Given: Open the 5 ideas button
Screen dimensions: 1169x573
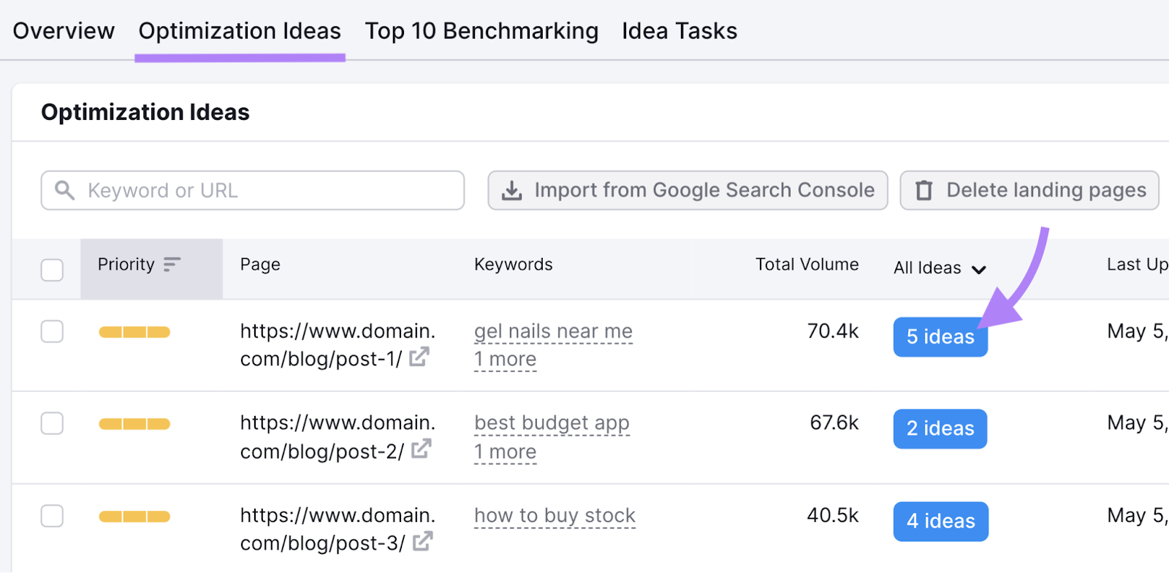Looking at the screenshot, I should 940,337.
